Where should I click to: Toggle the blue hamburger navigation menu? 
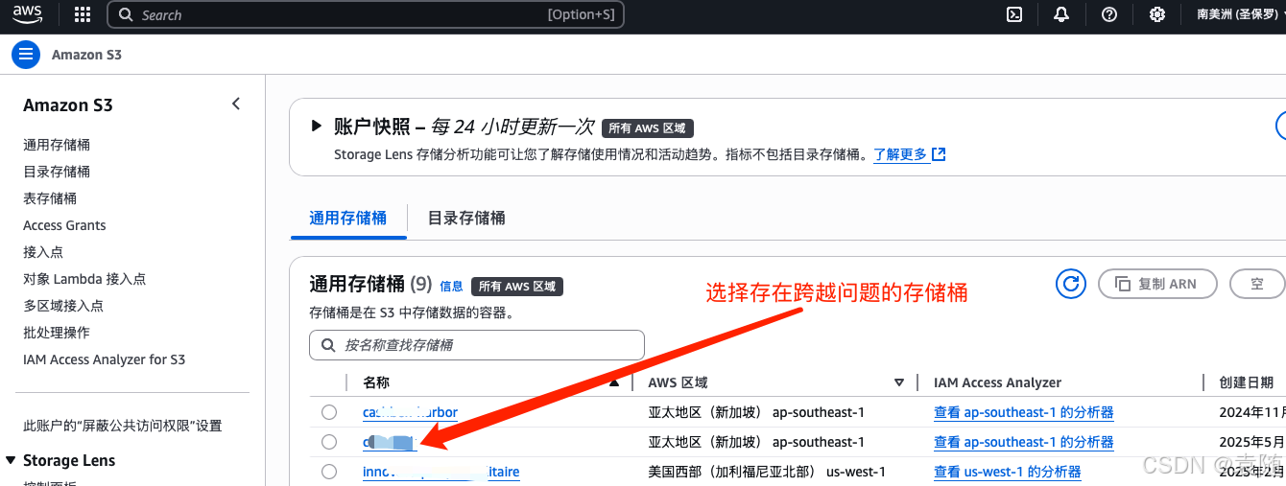pos(26,55)
